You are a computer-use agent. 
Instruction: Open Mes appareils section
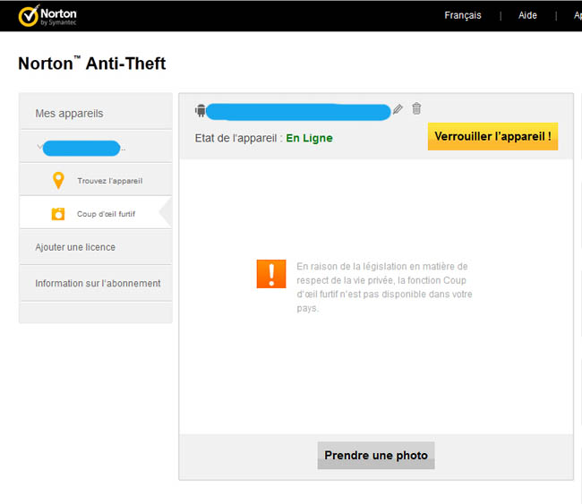pos(96,113)
